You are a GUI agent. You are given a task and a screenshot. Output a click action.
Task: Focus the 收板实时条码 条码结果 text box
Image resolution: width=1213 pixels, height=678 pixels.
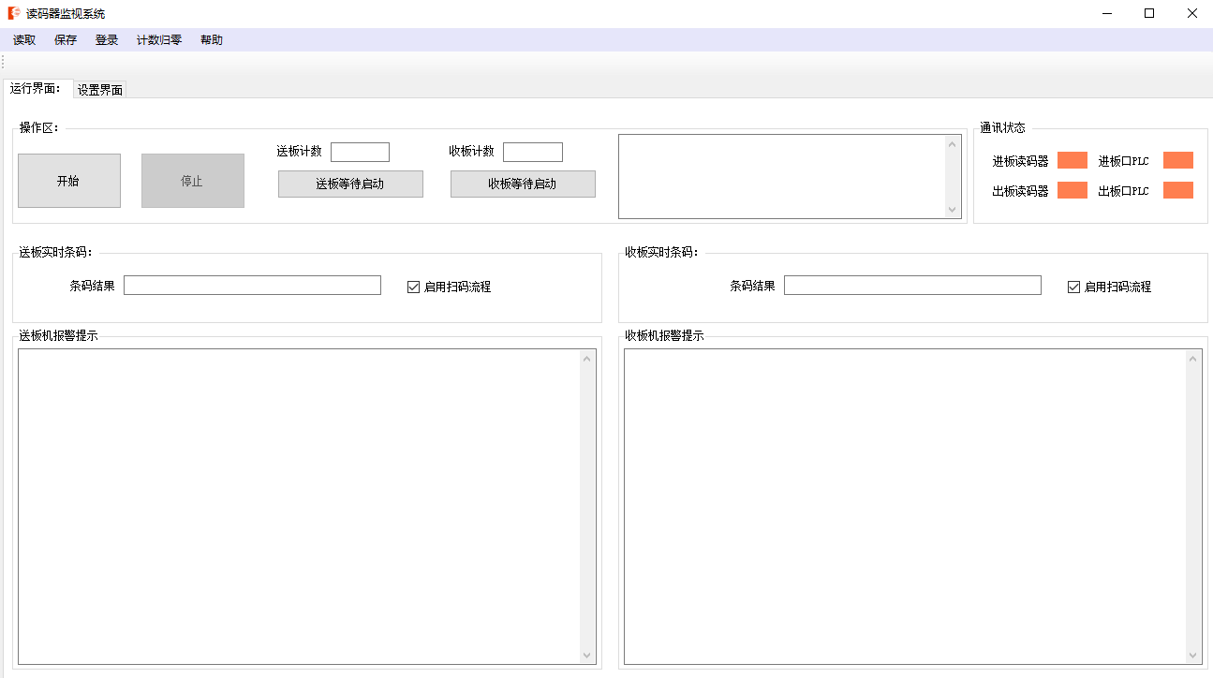[x=911, y=286]
